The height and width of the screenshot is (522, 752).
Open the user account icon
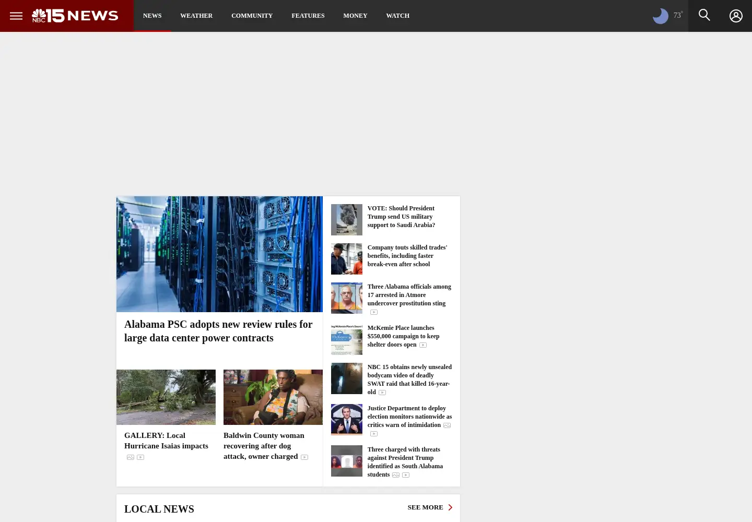coord(736,16)
